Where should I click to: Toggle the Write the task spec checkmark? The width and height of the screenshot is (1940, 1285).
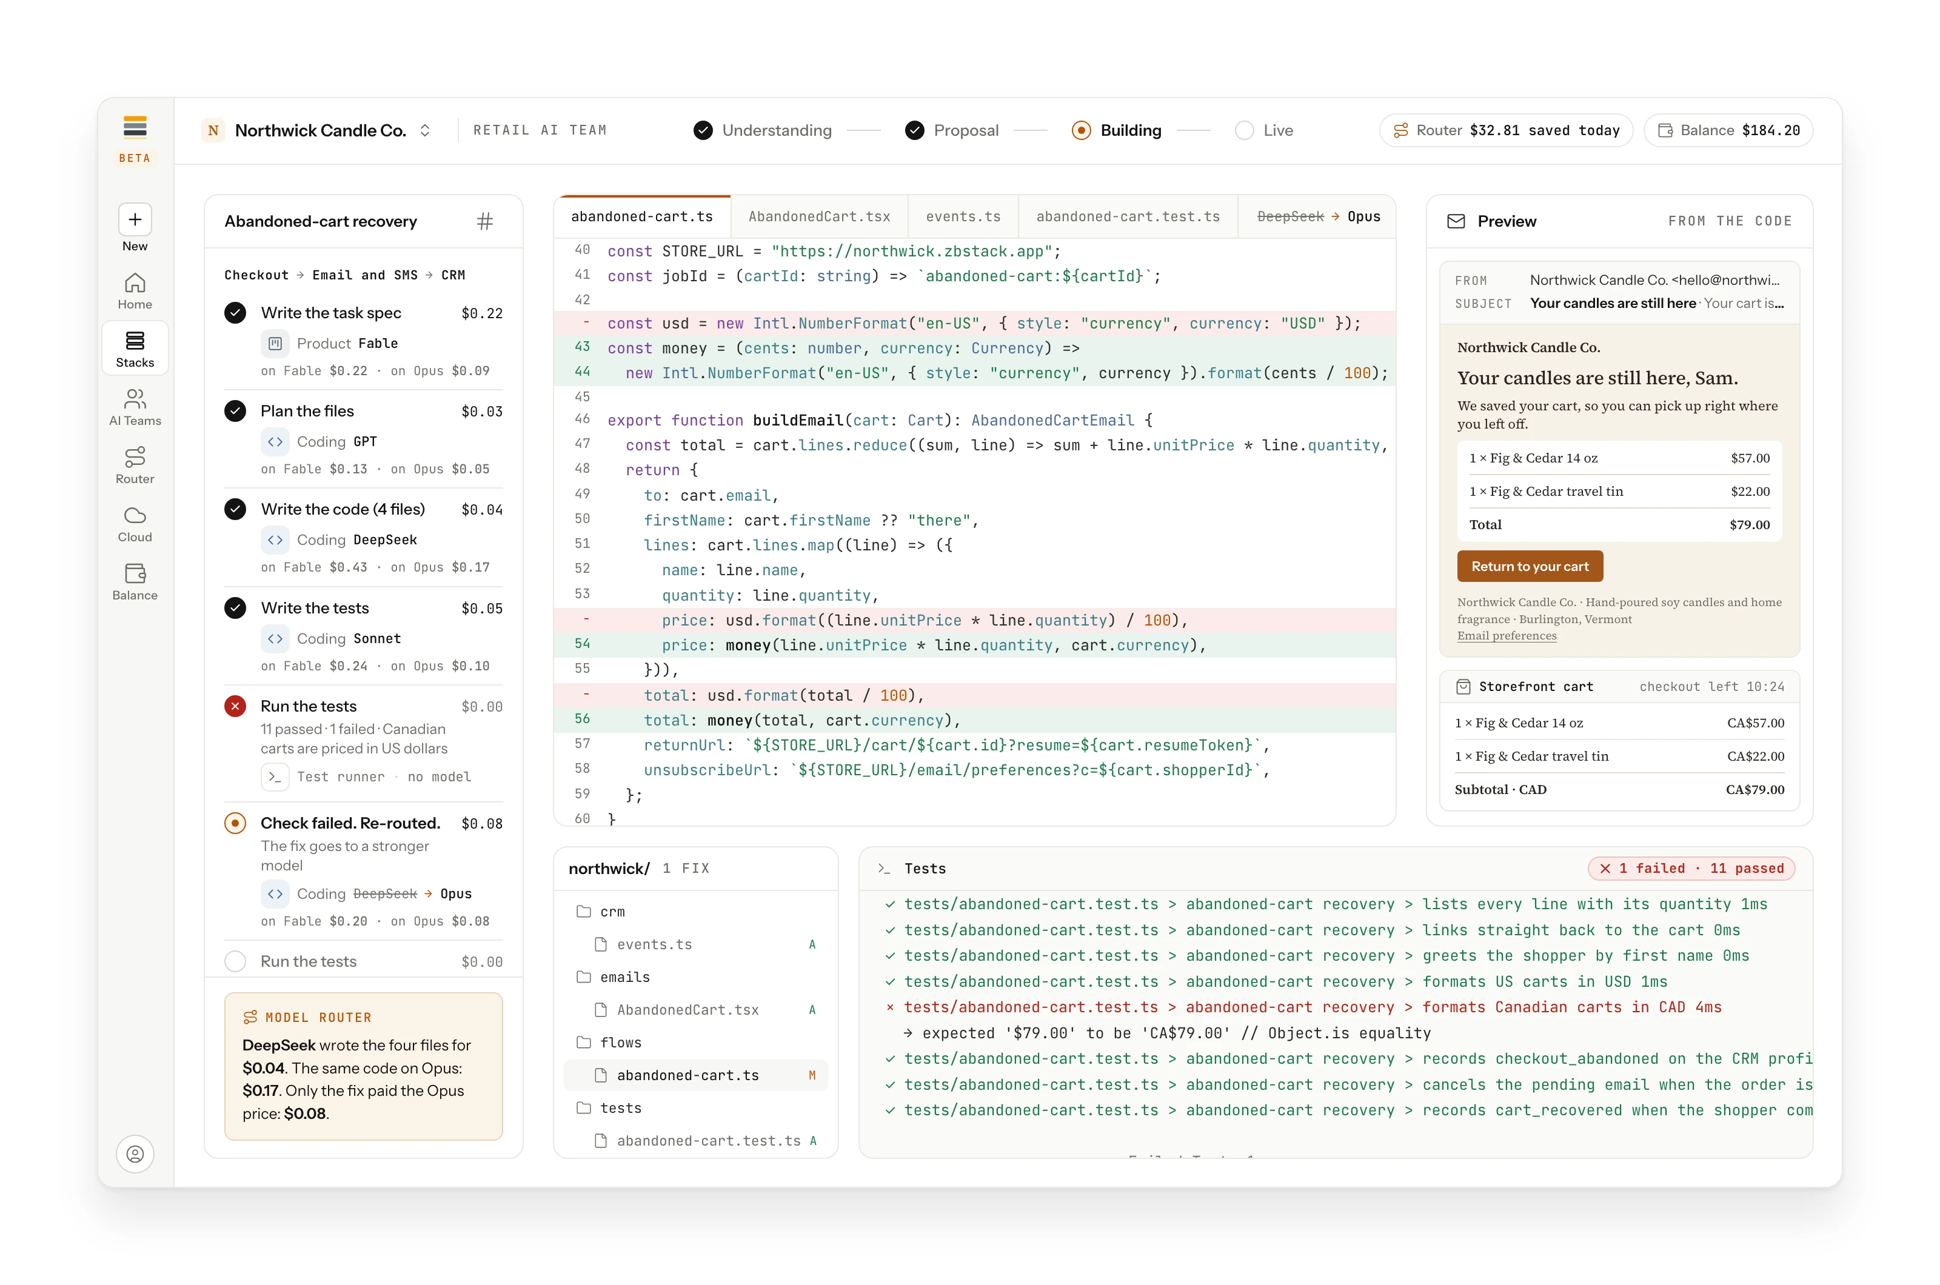235,313
